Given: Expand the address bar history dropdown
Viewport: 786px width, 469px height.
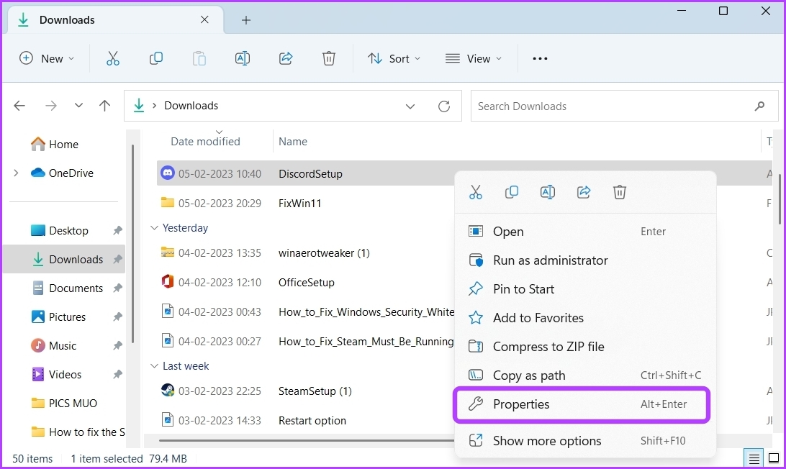Looking at the screenshot, I should (410, 106).
